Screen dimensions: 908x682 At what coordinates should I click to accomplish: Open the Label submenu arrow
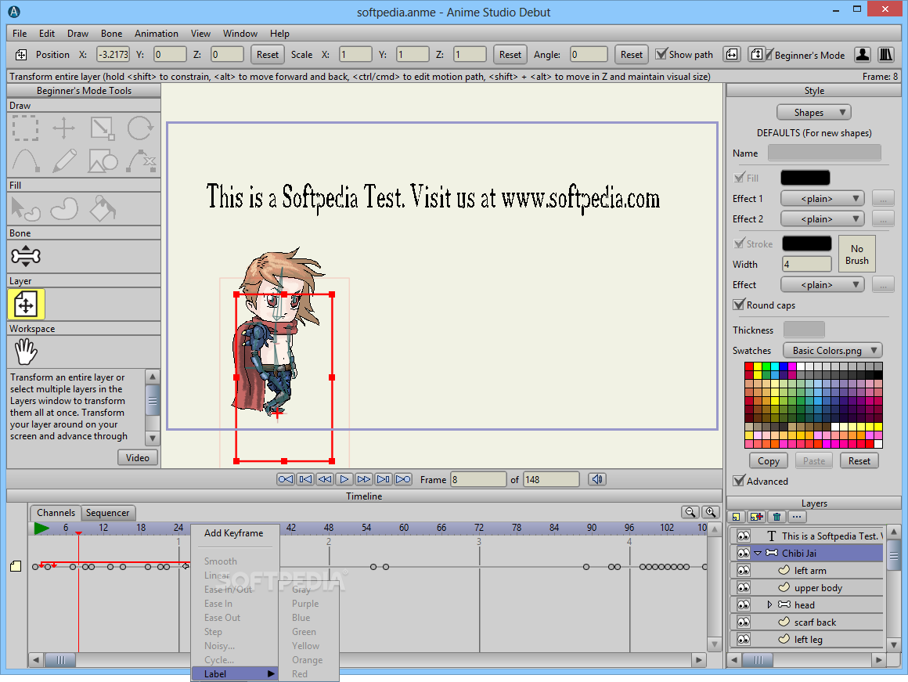tap(270, 674)
